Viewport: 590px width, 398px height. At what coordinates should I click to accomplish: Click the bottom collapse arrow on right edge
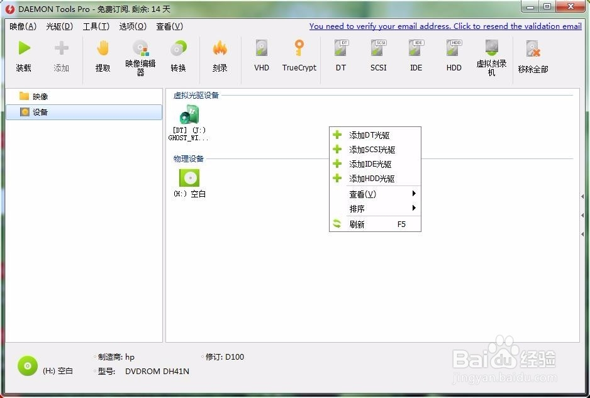pos(582,234)
